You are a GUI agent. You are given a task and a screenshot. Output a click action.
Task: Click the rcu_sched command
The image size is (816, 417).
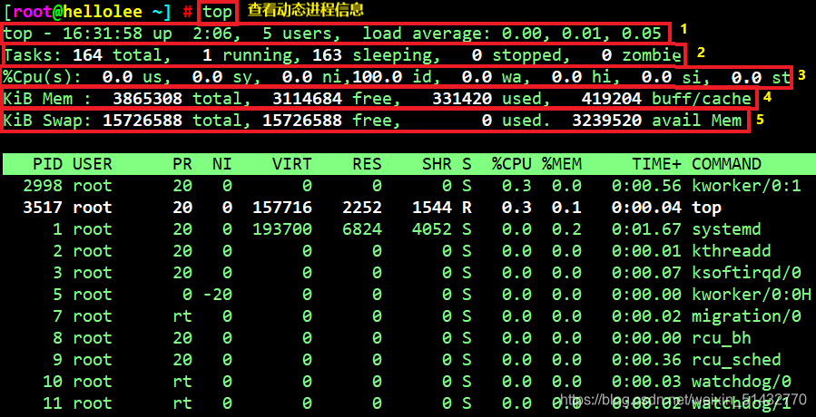coord(736,360)
